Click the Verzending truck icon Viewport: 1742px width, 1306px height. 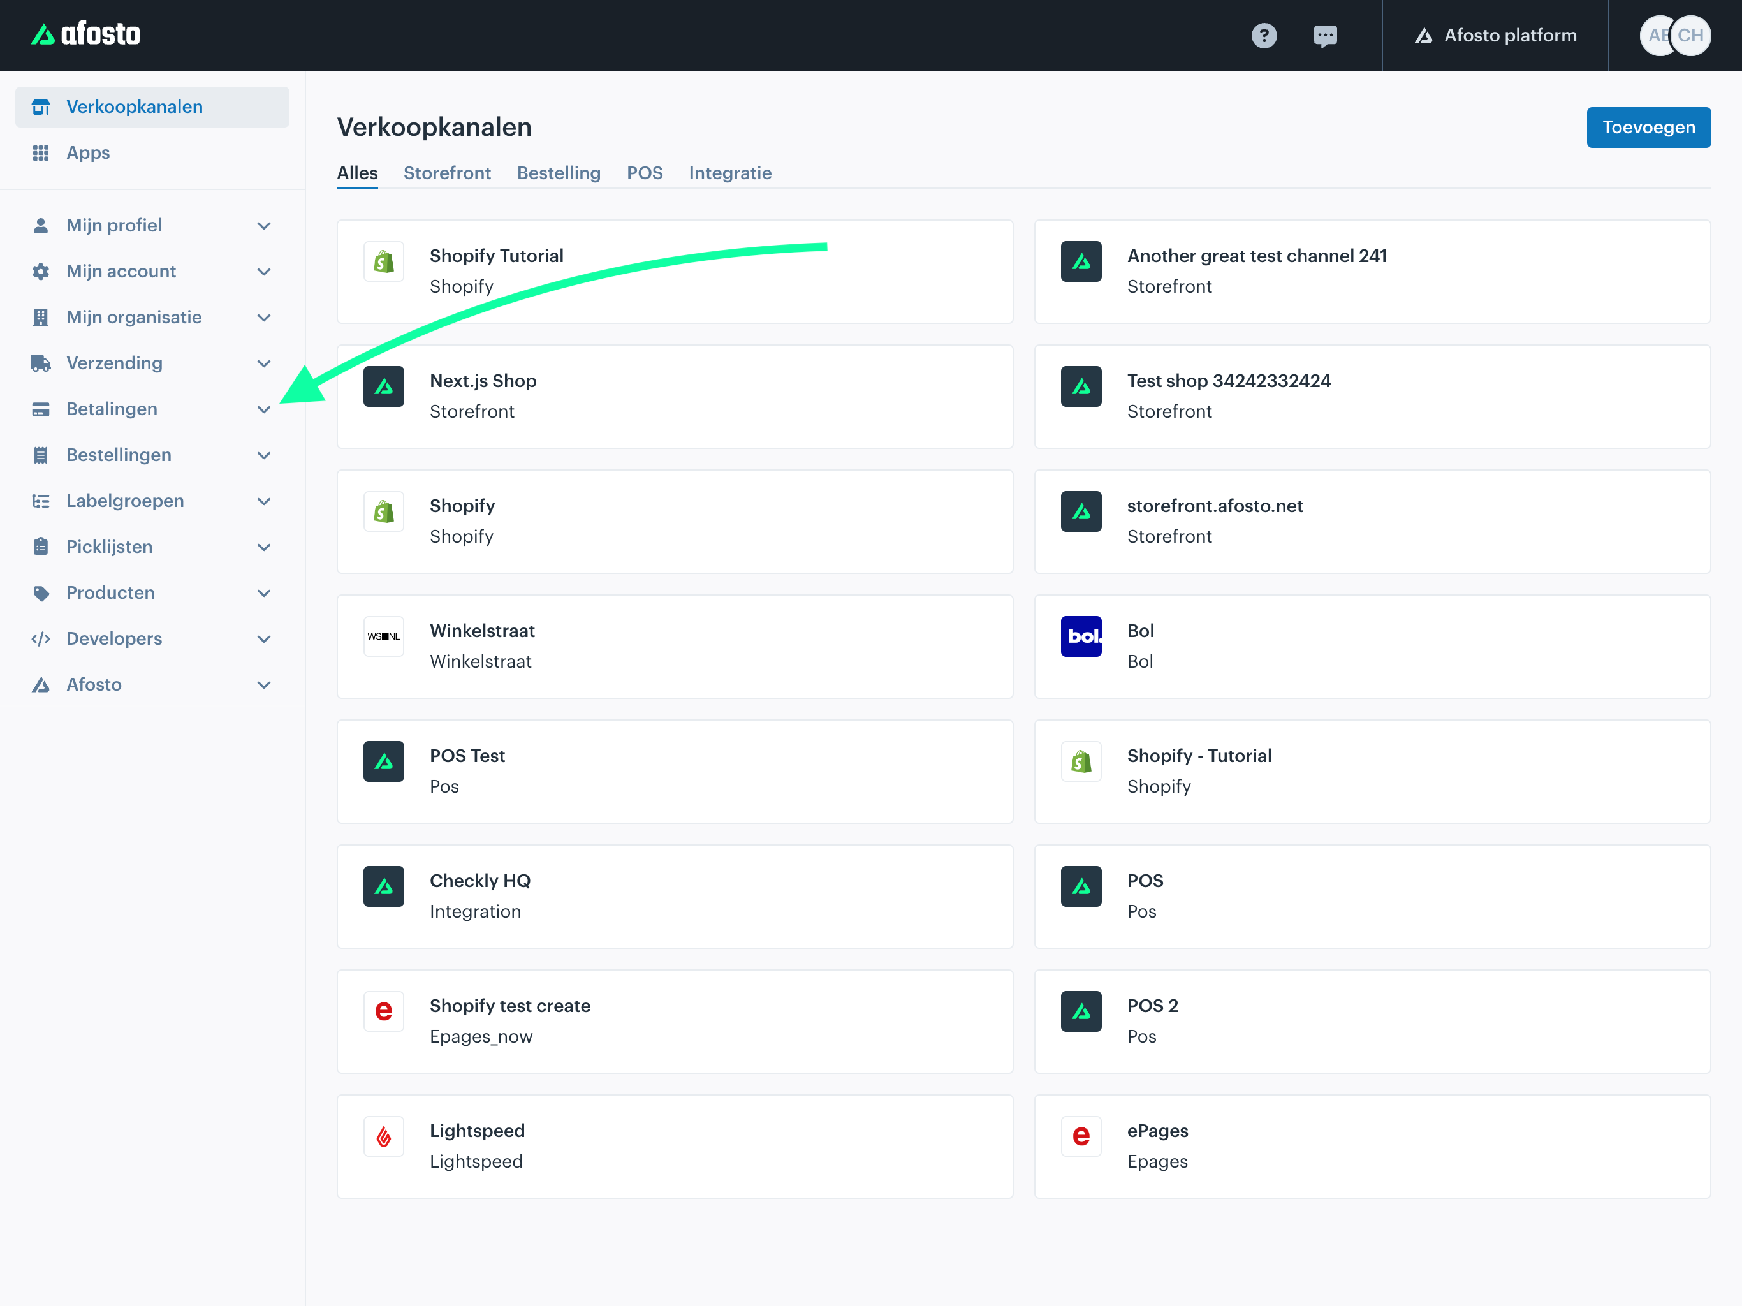tap(41, 363)
